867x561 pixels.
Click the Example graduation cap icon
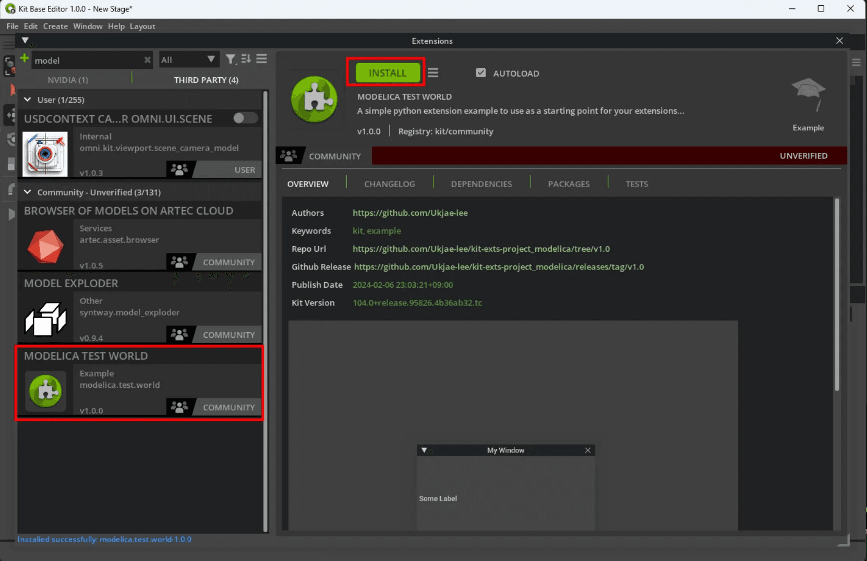point(808,94)
